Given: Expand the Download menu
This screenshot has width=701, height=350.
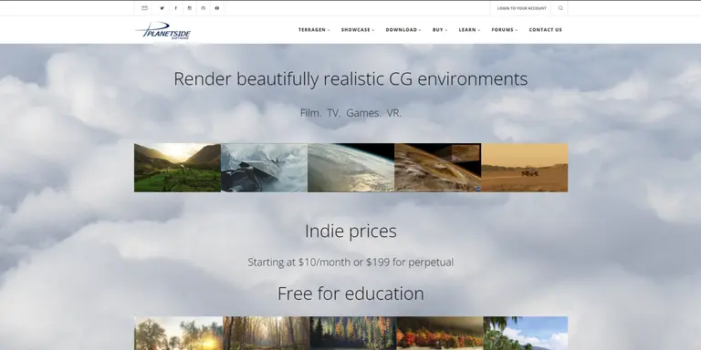Looking at the screenshot, I should pos(403,30).
